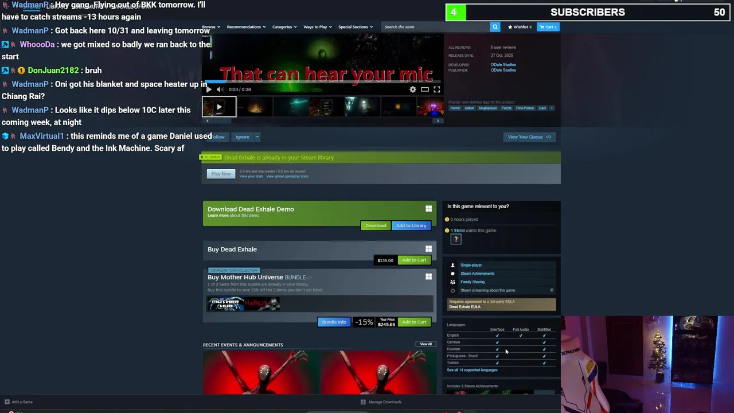Open the arrow dropdown next to Ignore

pyautogui.click(x=257, y=137)
